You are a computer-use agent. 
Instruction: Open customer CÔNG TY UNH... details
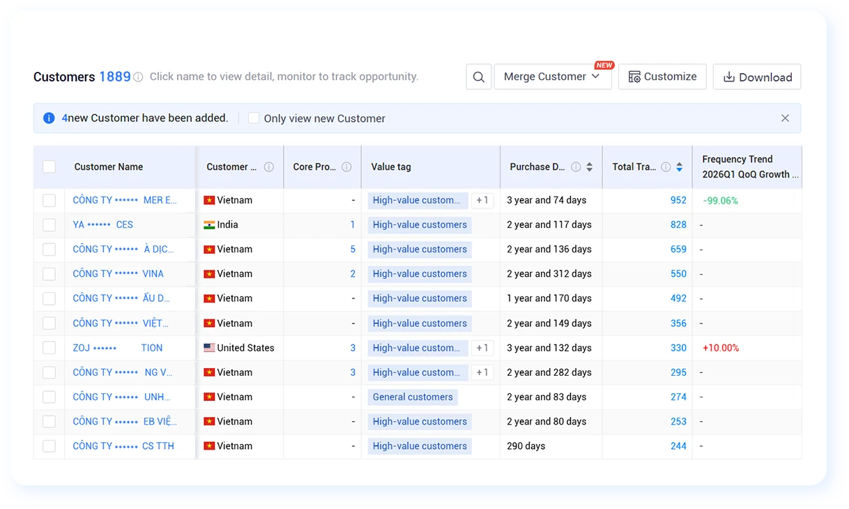click(x=121, y=397)
